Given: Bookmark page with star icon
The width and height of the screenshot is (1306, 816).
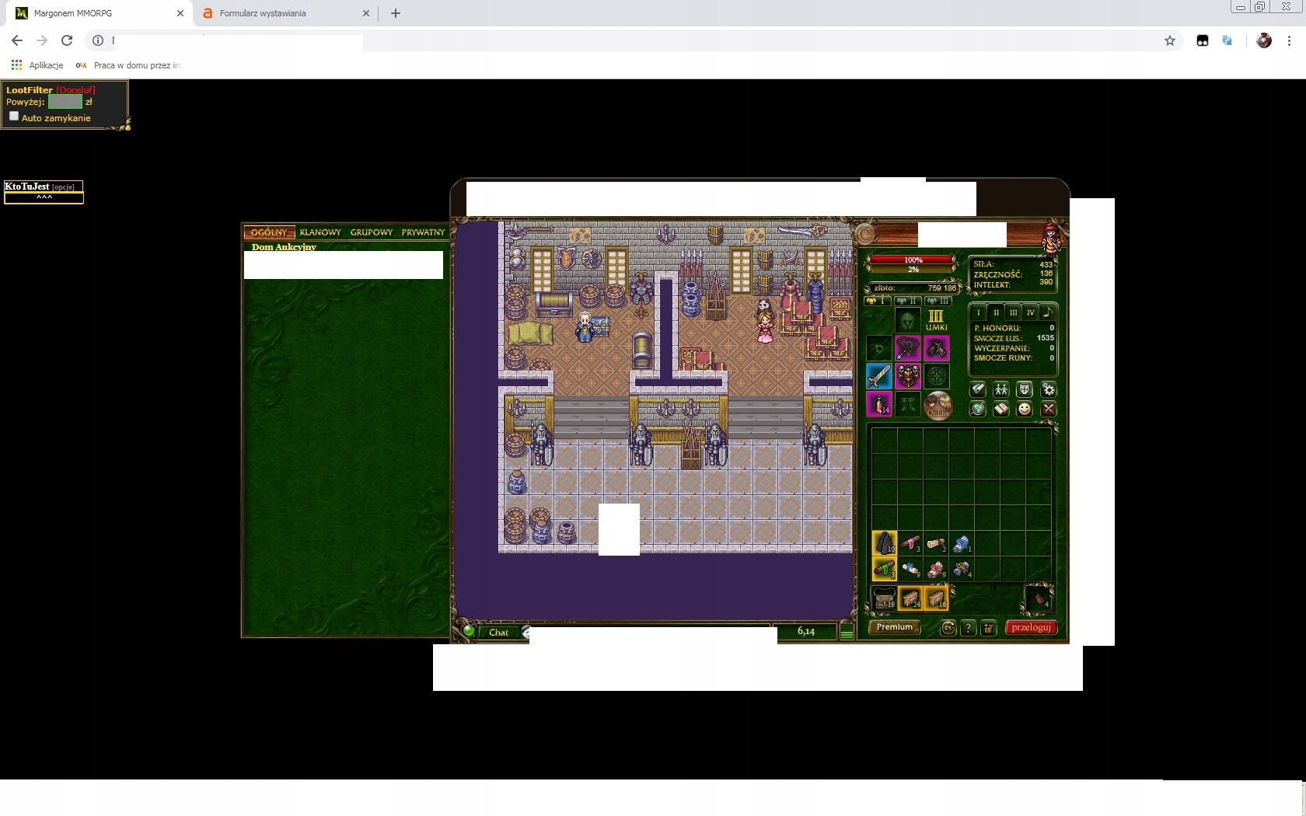Looking at the screenshot, I should [x=1169, y=40].
